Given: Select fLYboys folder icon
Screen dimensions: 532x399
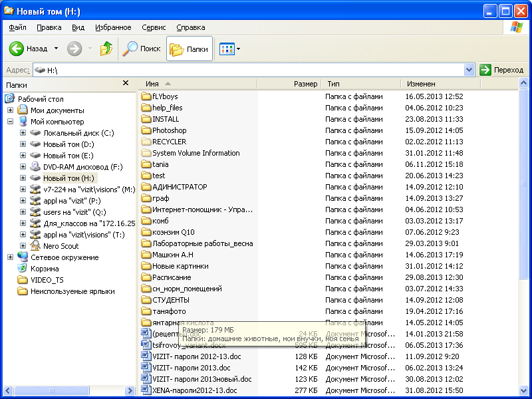Looking at the screenshot, I should click(x=146, y=96).
